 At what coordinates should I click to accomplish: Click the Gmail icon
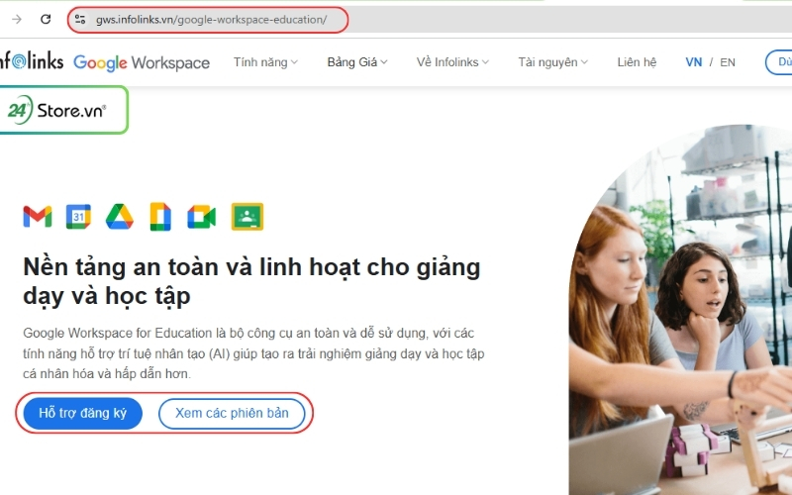click(38, 217)
